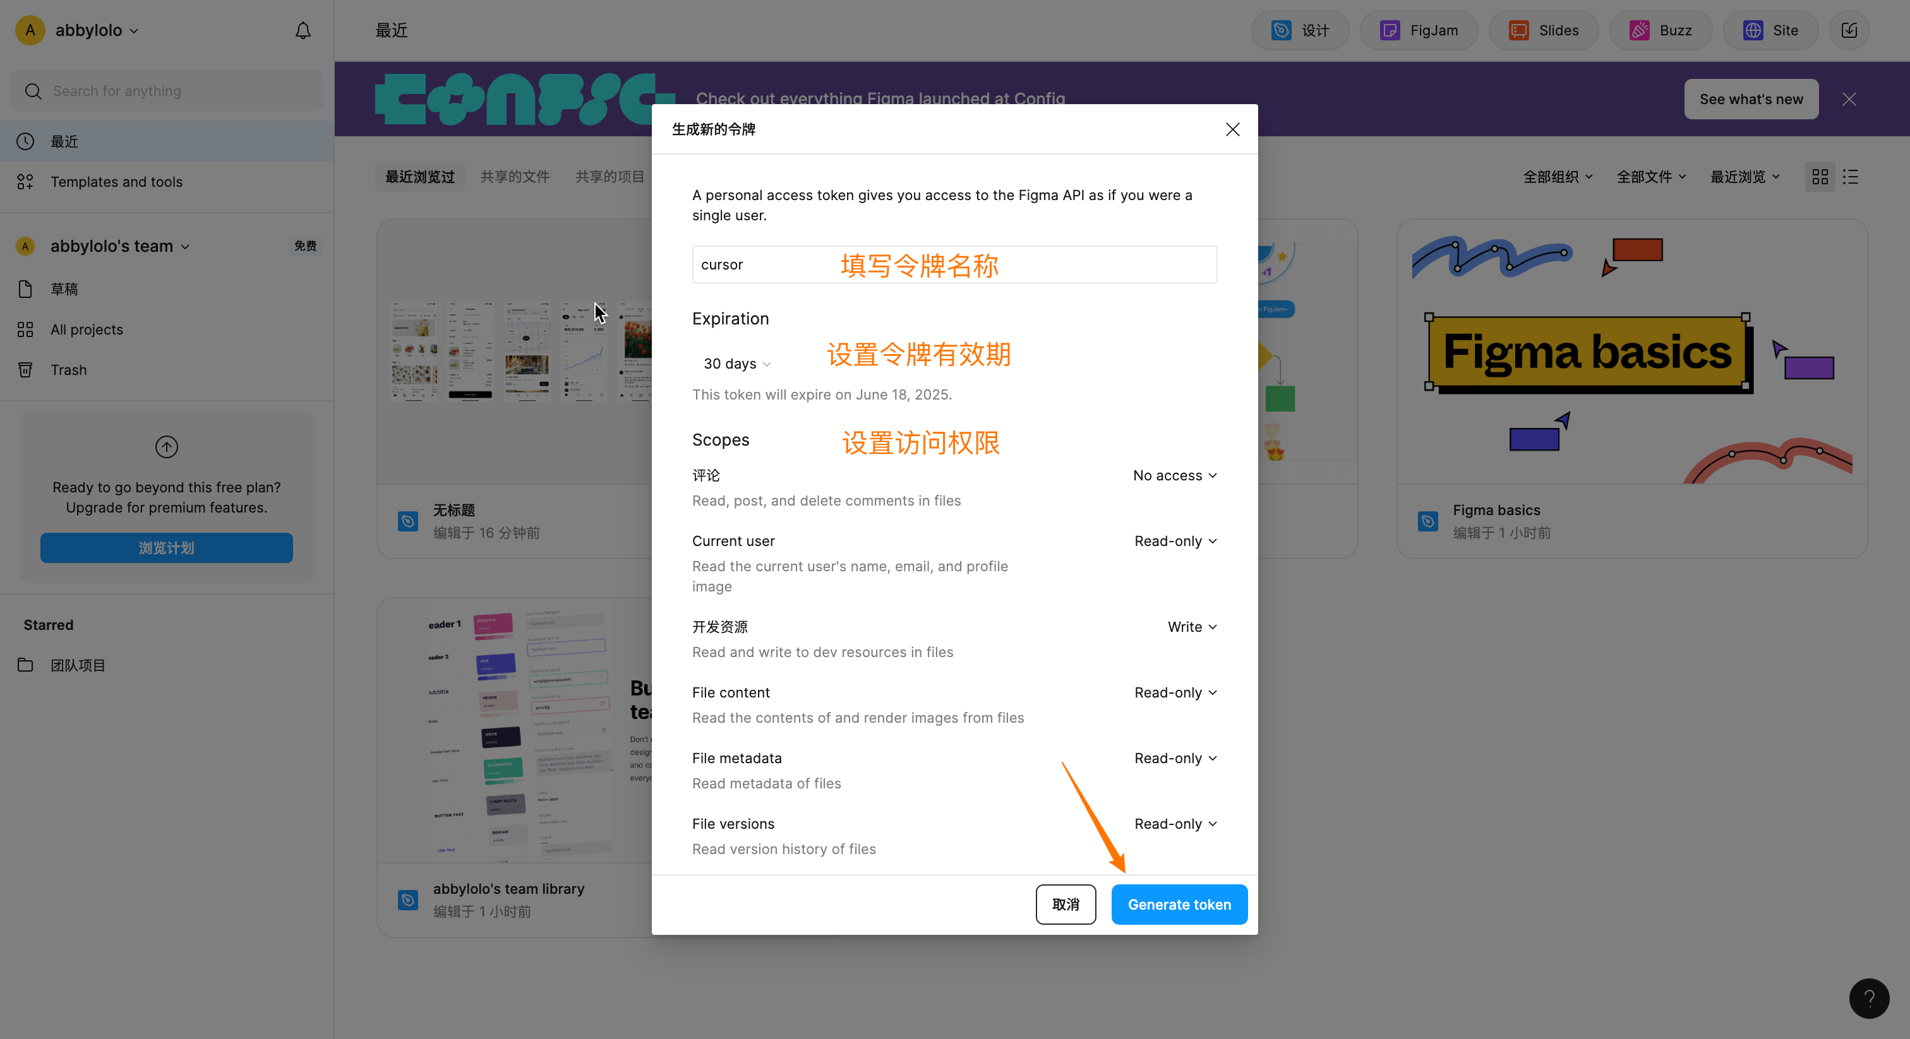
Task: Click the All projects grid icon
Action: (25, 330)
